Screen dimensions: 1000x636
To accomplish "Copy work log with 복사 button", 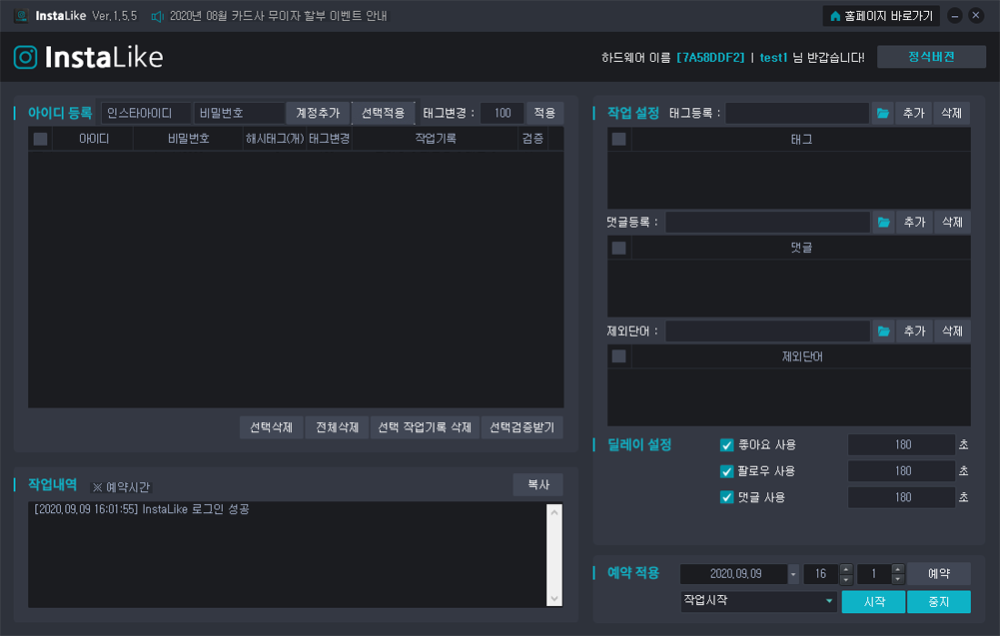I will pos(537,484).
